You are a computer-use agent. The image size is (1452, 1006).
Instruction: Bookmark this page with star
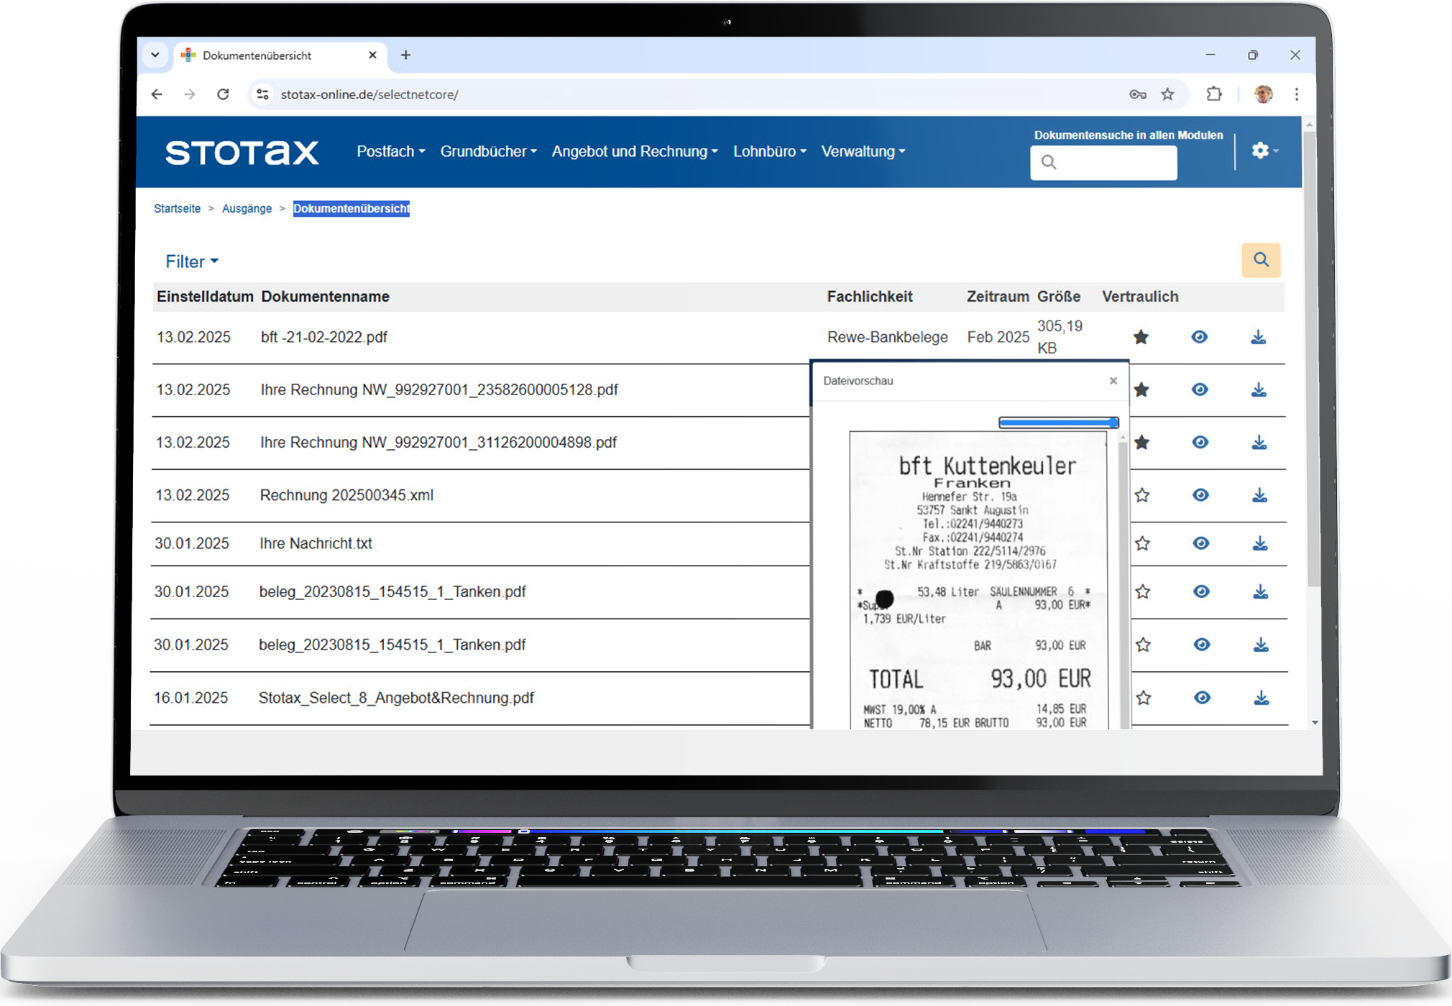point(1168,94)
